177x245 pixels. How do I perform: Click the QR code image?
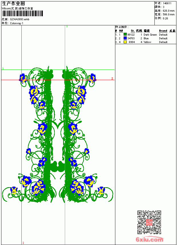tap(149, 222)
